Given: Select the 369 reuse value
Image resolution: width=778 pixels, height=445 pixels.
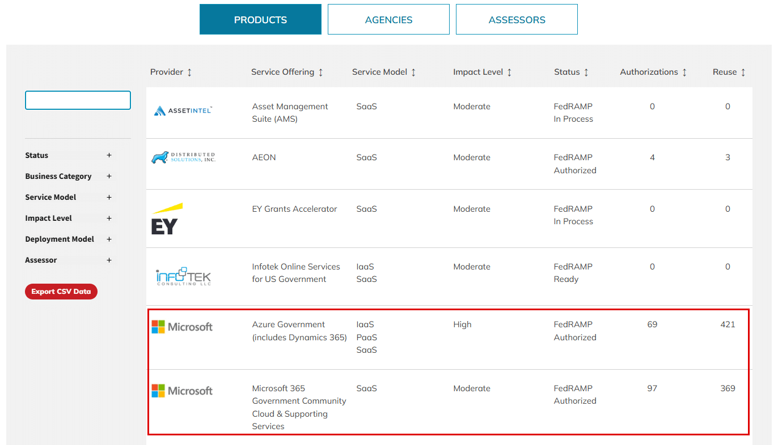Looking at the screenshot, I should (x=728, y=388).
